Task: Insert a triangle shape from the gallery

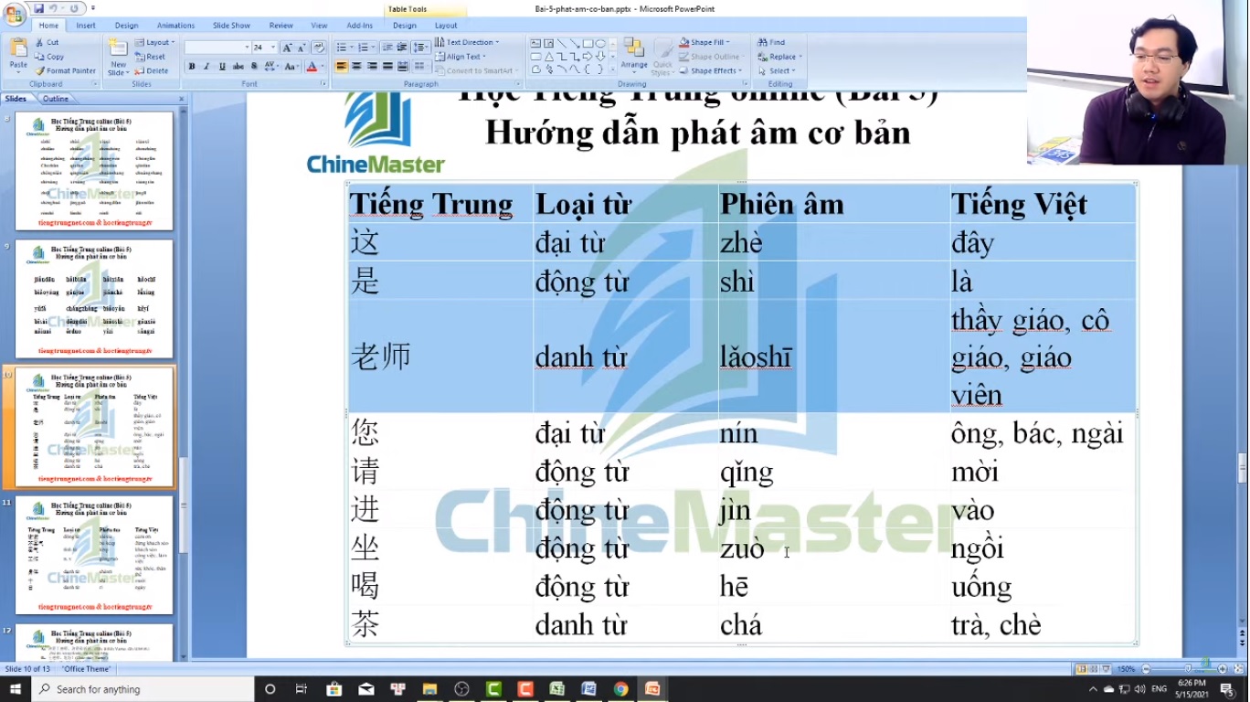Action: (548, 56)
